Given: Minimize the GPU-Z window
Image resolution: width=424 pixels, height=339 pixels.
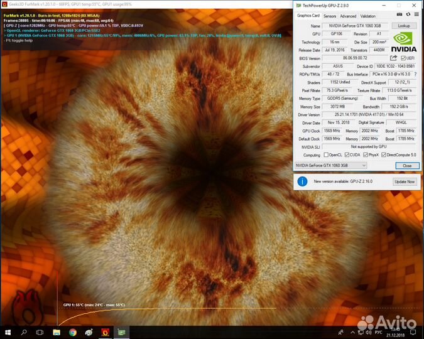Looking at the screenshot, I should (384, 5).
